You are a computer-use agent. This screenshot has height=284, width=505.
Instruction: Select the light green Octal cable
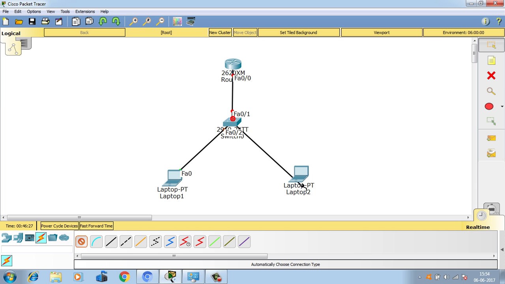coord(215,241)
